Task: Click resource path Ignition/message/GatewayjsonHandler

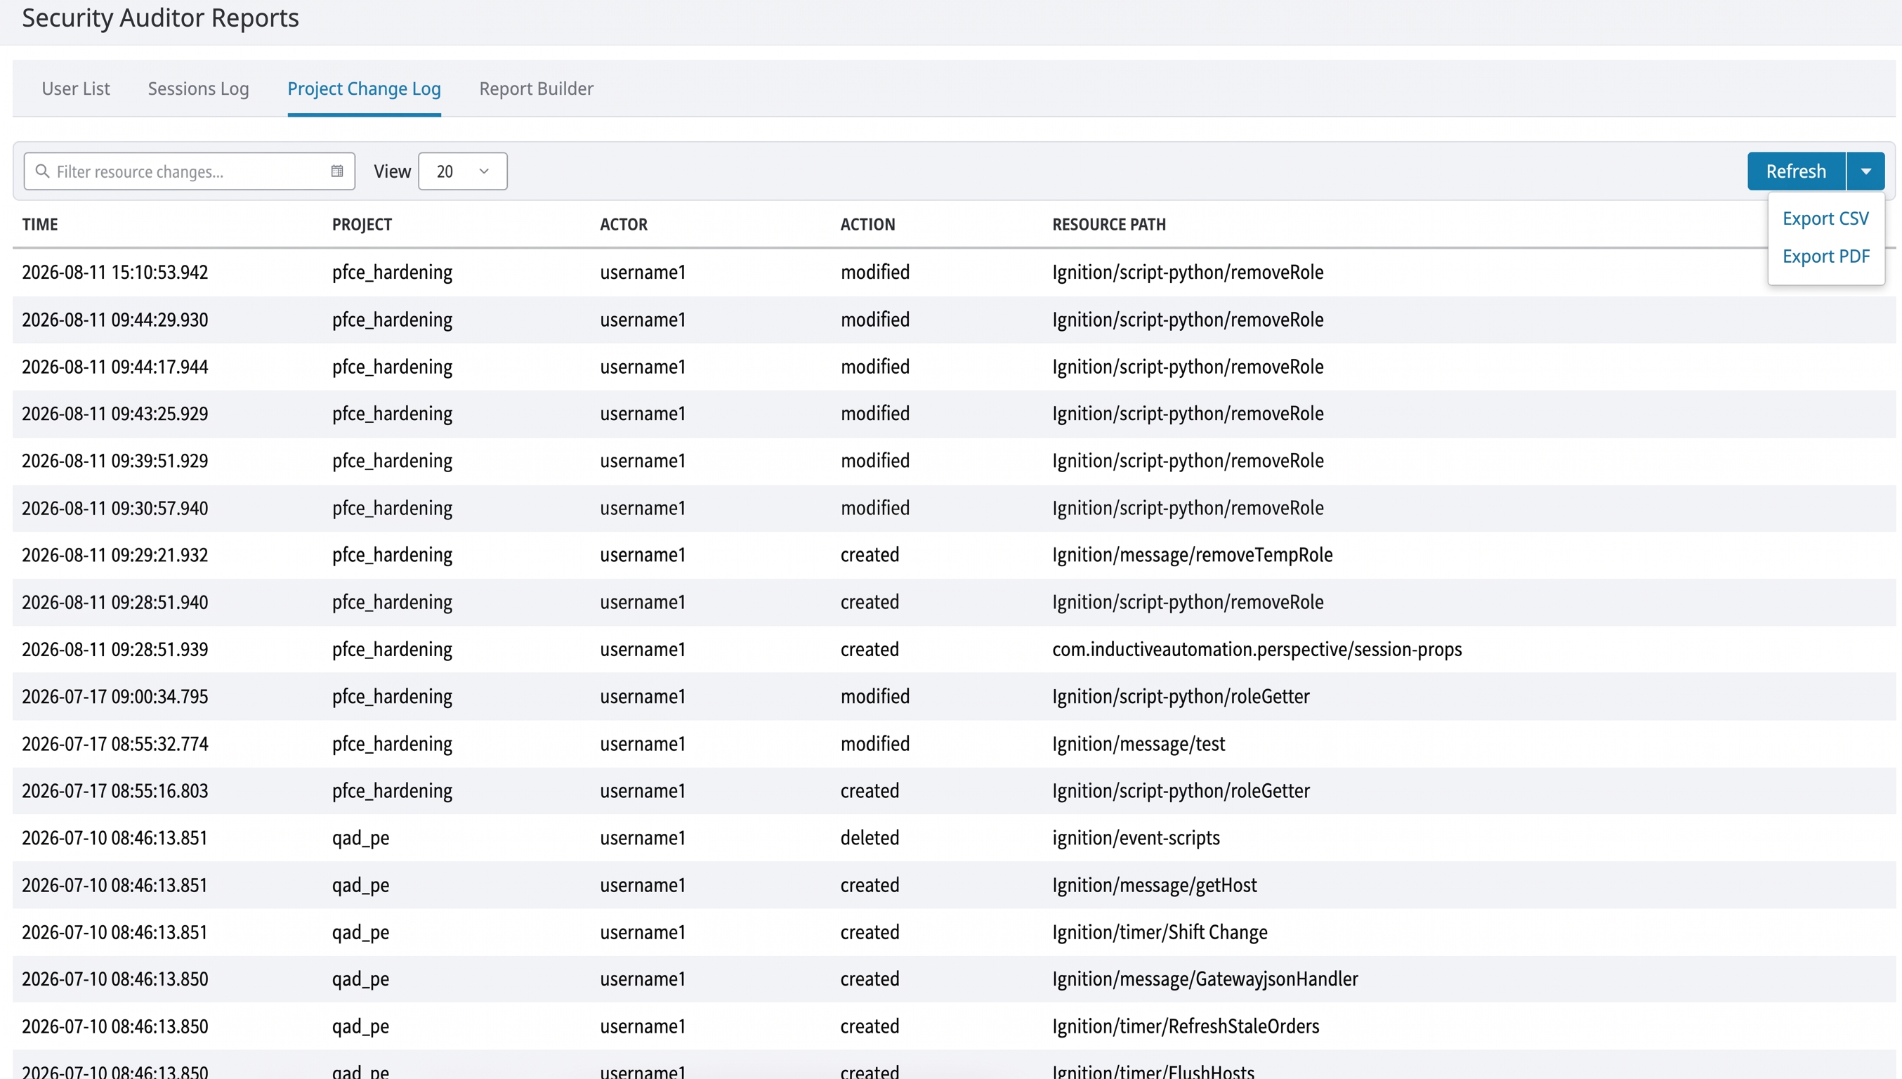Action: click(1205, 979)
